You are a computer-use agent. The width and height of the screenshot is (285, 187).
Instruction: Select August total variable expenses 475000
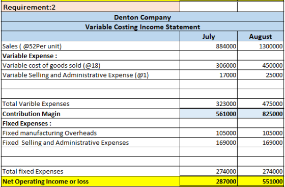pyautogui.click(x=272, y=104)
